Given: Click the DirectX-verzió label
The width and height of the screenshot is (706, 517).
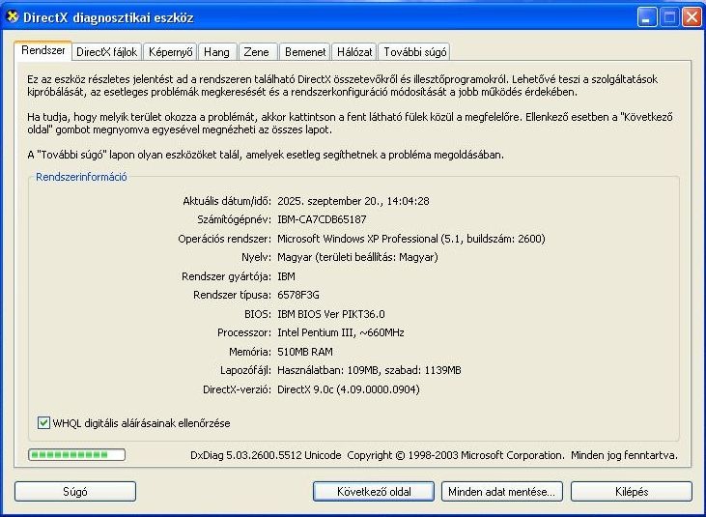Looking at the screenshot, I should pos(238,389).
